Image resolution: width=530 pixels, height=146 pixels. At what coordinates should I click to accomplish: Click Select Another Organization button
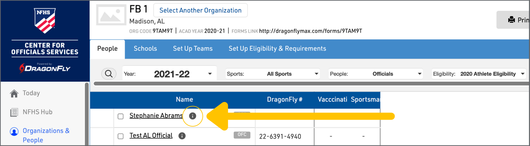pos(201,10)
